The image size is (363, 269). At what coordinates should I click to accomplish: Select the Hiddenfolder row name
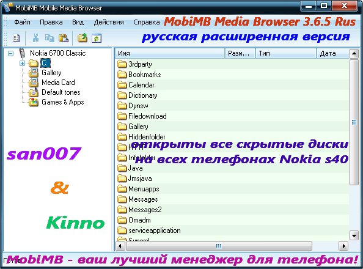coord(147,137)
